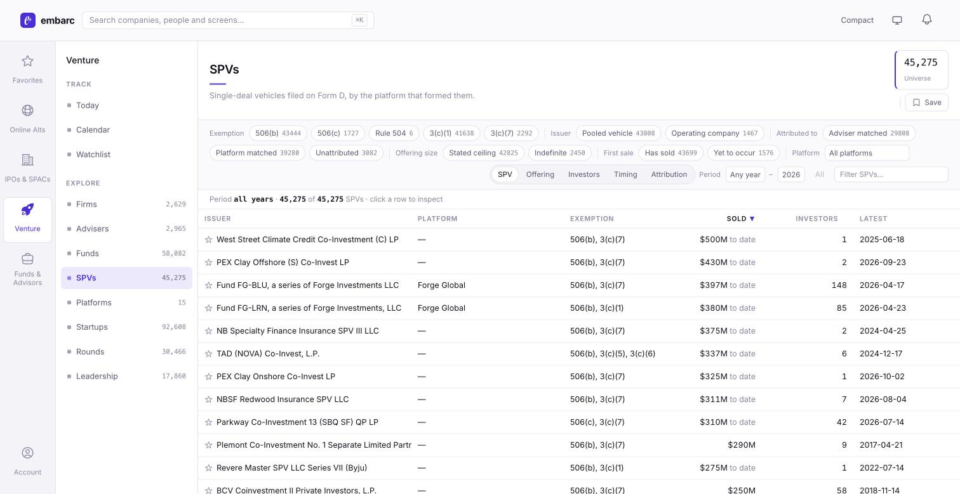Open Favorites star icon in sidebar
The height and width of the screenshot is (494, 960).
click(x=27, y=61)
